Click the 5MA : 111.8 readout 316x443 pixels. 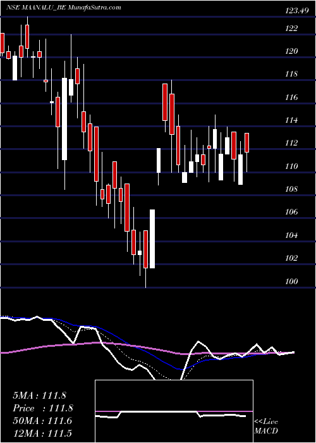39,396
